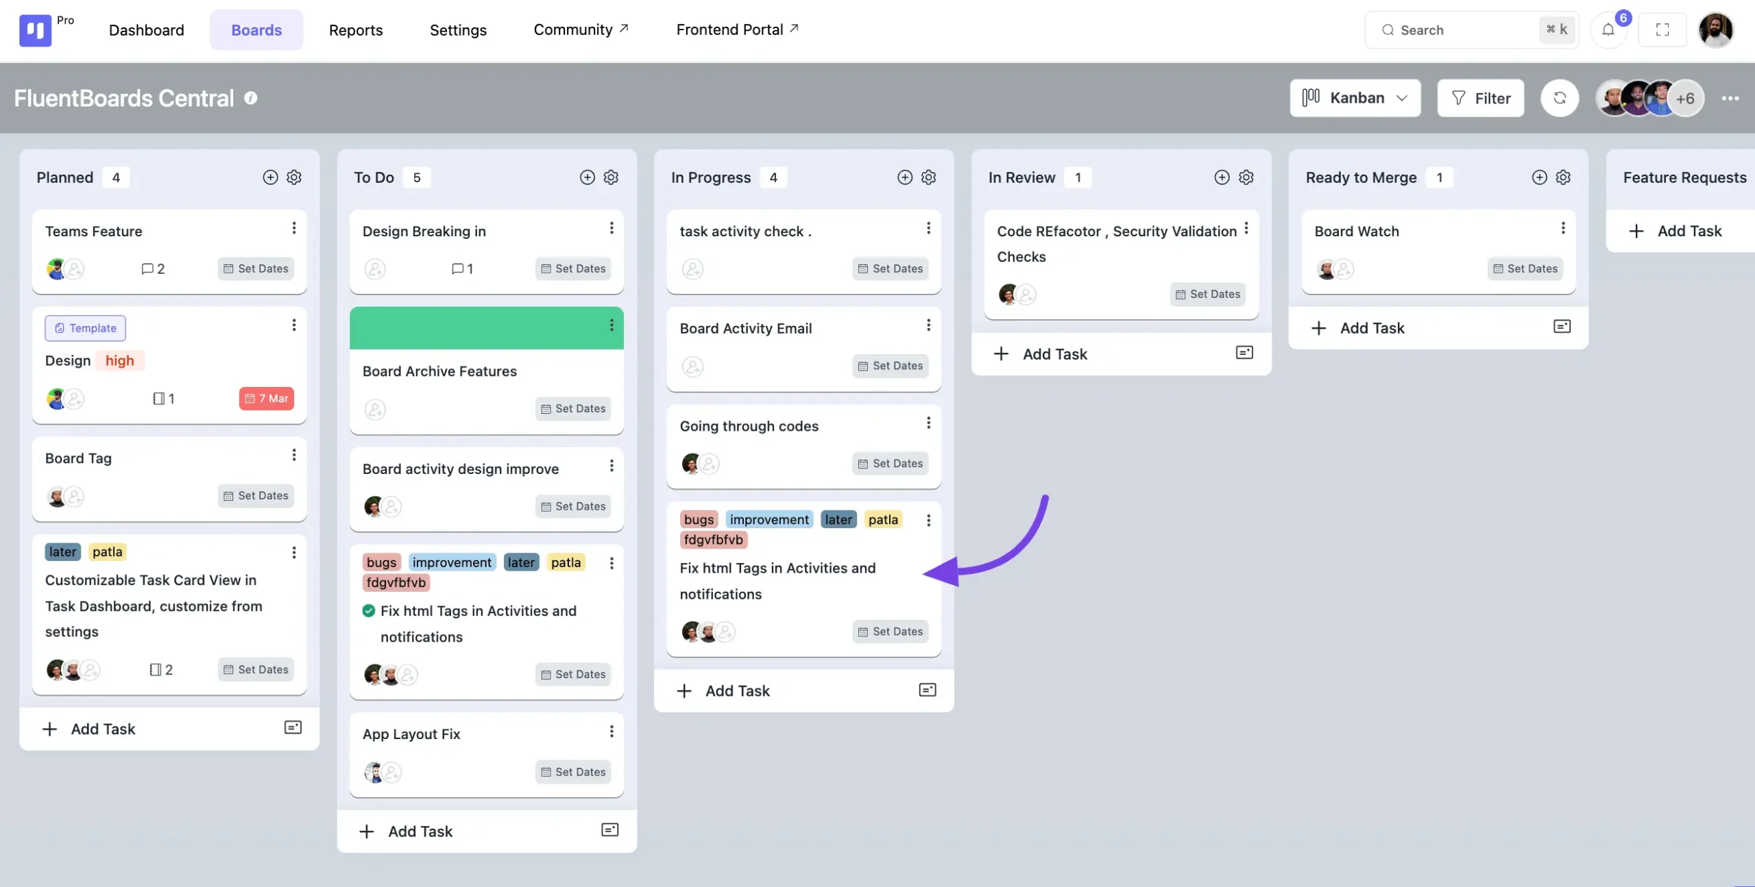1755x887 pixels.
Task: Open three-dot menu on Code REfacotor card
Action: (x=1246, y=228)
